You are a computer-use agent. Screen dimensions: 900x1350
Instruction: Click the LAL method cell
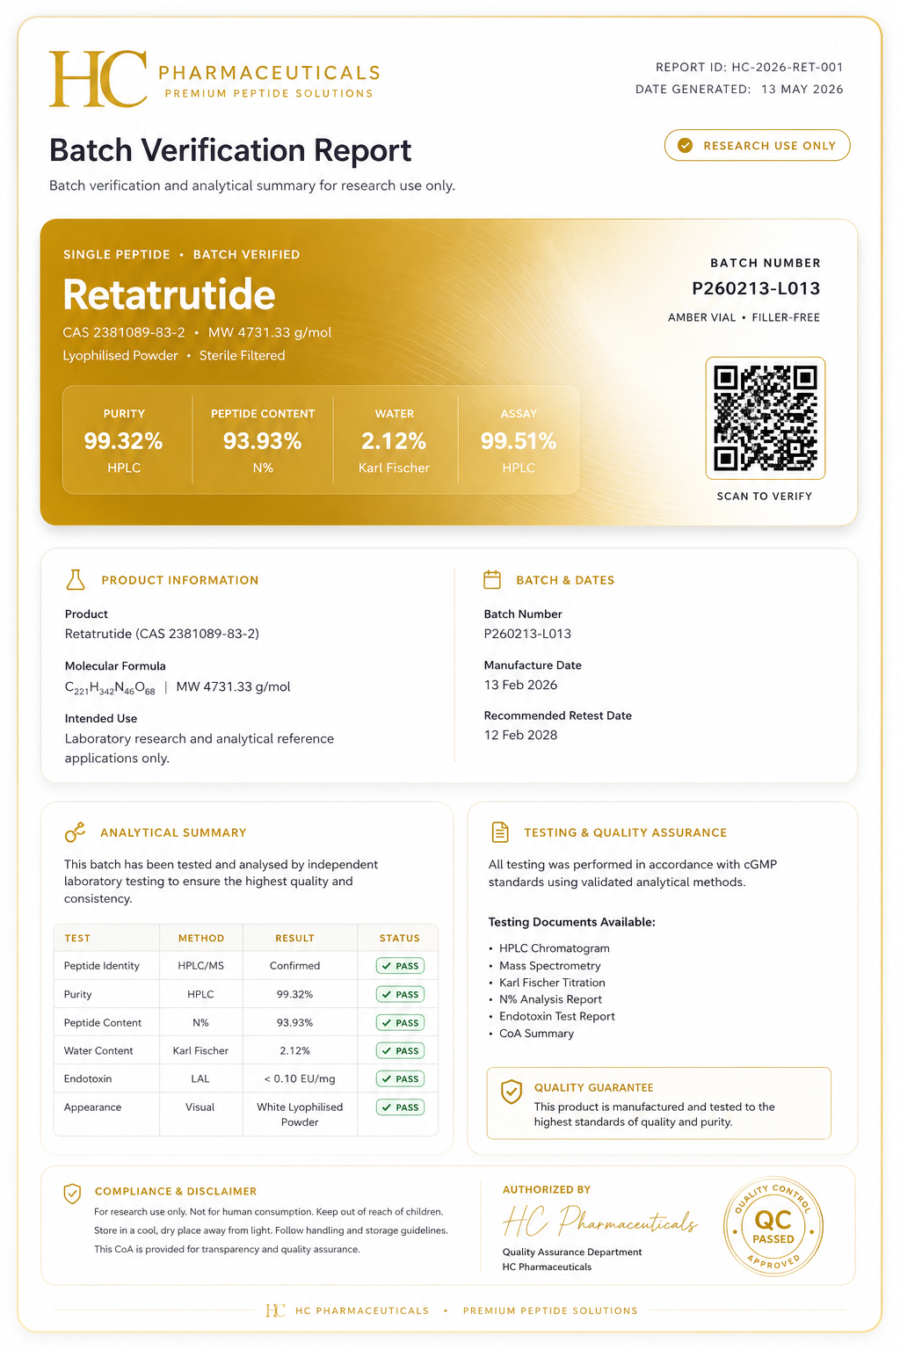pyautogui.click(x=200, y=1078)
